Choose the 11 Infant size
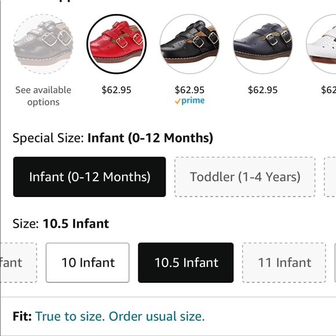 (x=284, y=262)
